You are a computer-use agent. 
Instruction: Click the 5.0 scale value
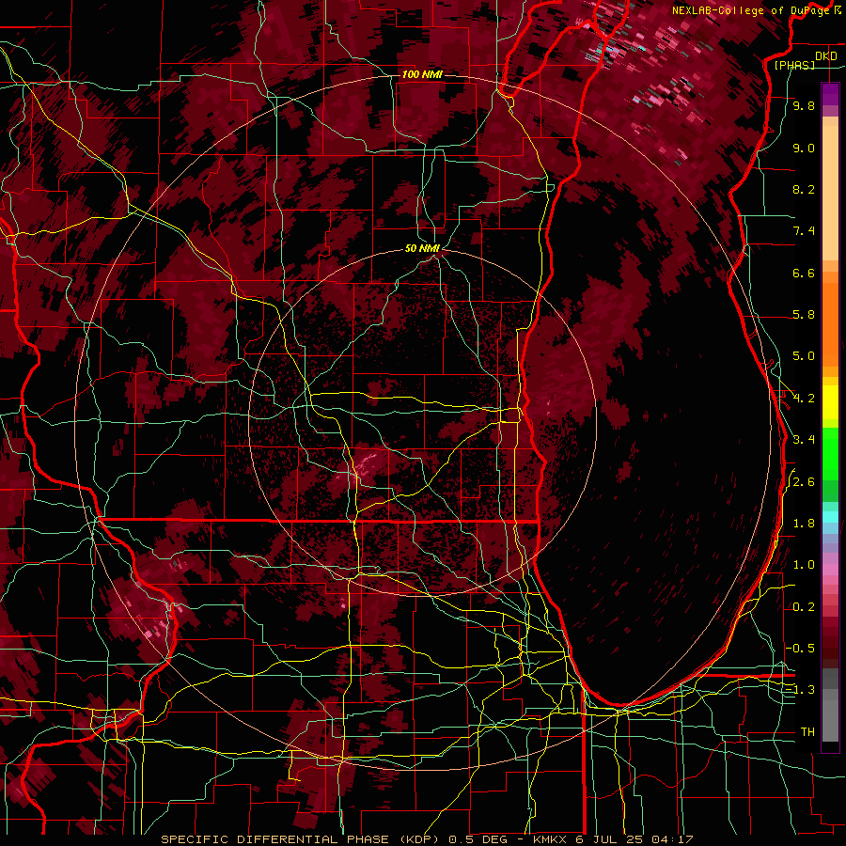pos(804,356)
